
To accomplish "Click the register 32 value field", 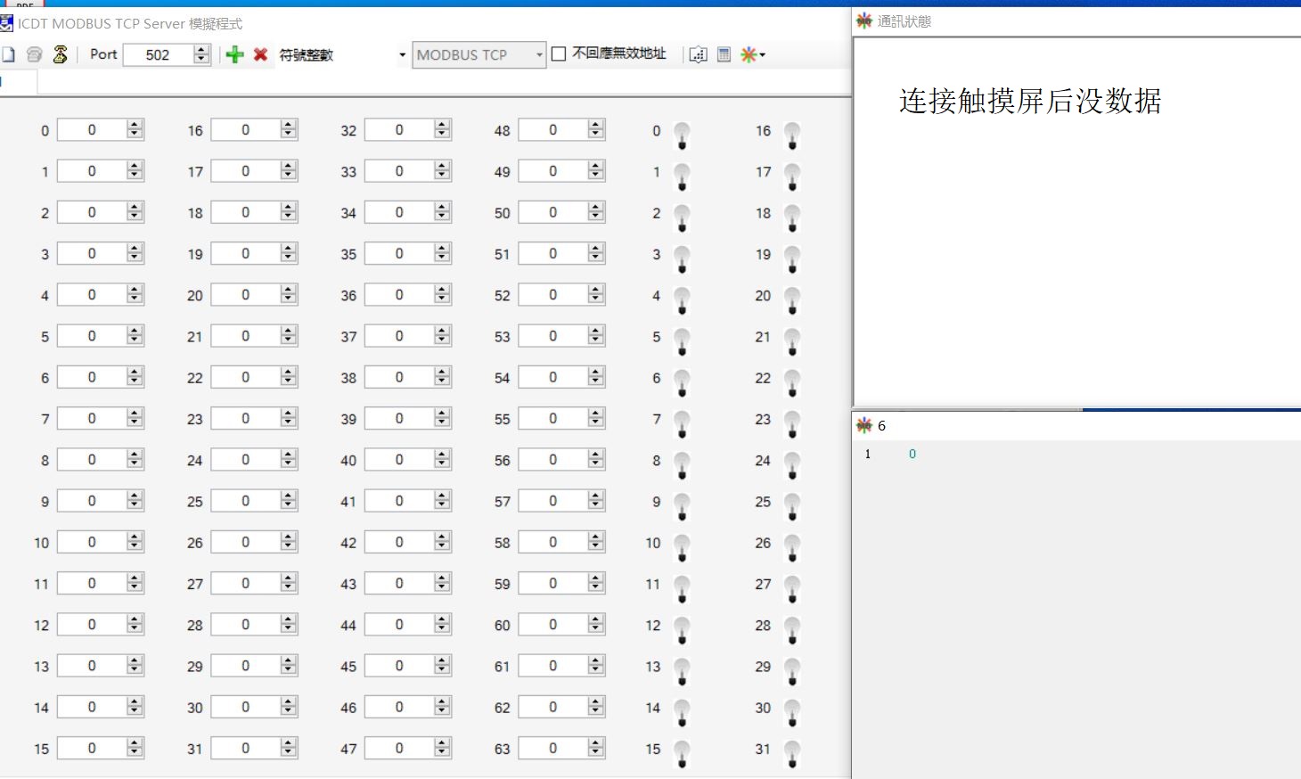I will 398,130.
